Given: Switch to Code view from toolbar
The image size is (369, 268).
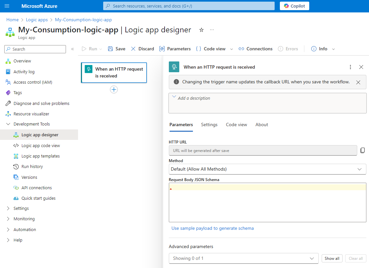Looking at the screenshot, I should pyautogui.click(x=211, y=49).
